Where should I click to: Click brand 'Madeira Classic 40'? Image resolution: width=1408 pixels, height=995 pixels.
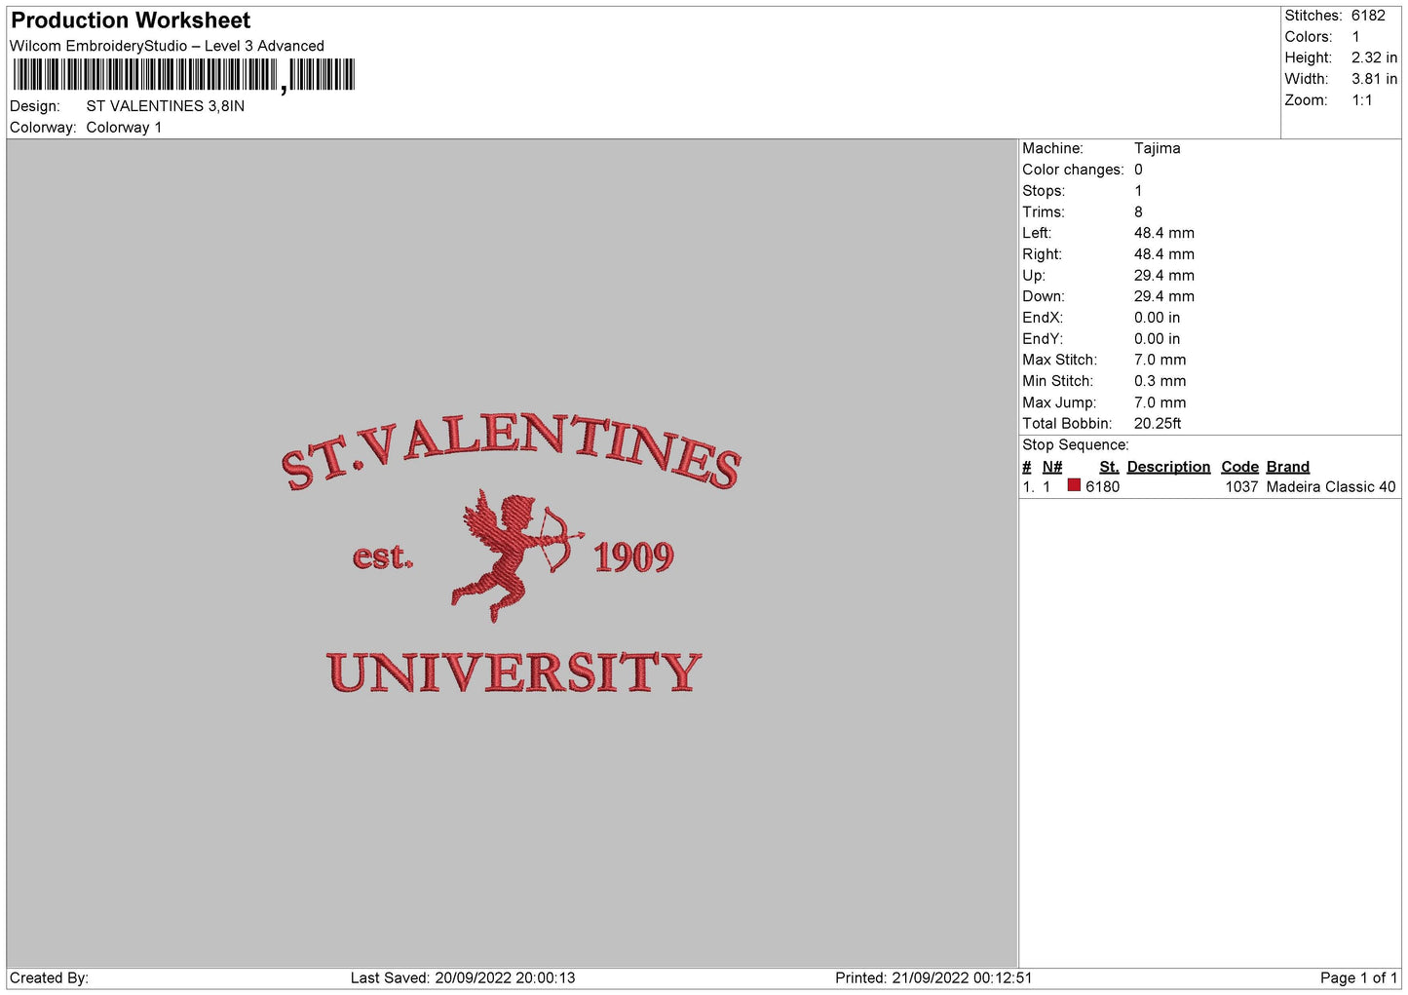[1331, 486]
